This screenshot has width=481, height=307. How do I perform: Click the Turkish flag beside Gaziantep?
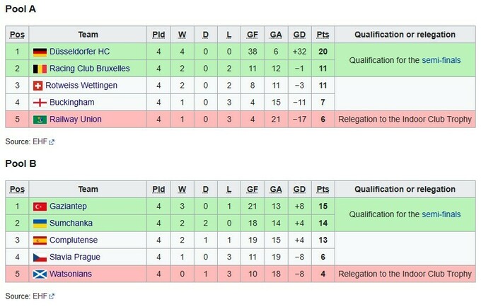click(x=40, y=207)
